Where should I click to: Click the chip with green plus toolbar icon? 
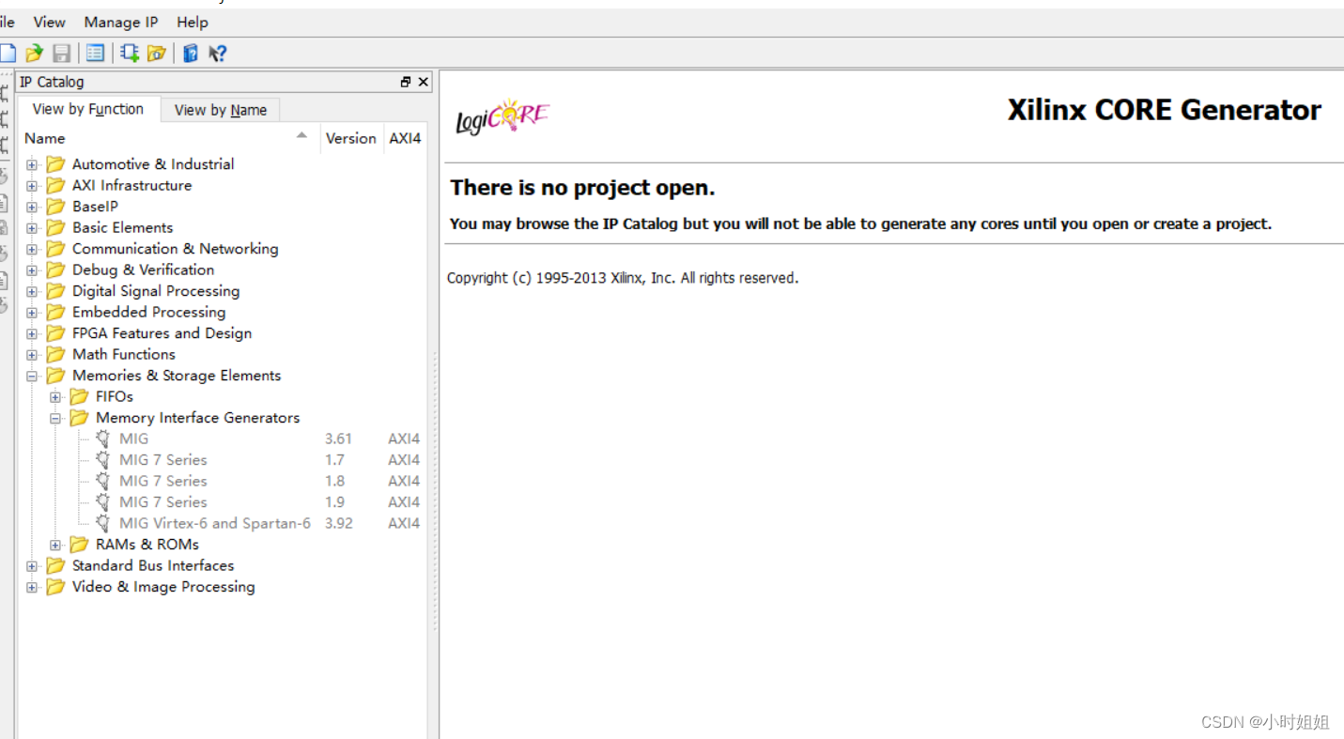[x=130, y=54]
